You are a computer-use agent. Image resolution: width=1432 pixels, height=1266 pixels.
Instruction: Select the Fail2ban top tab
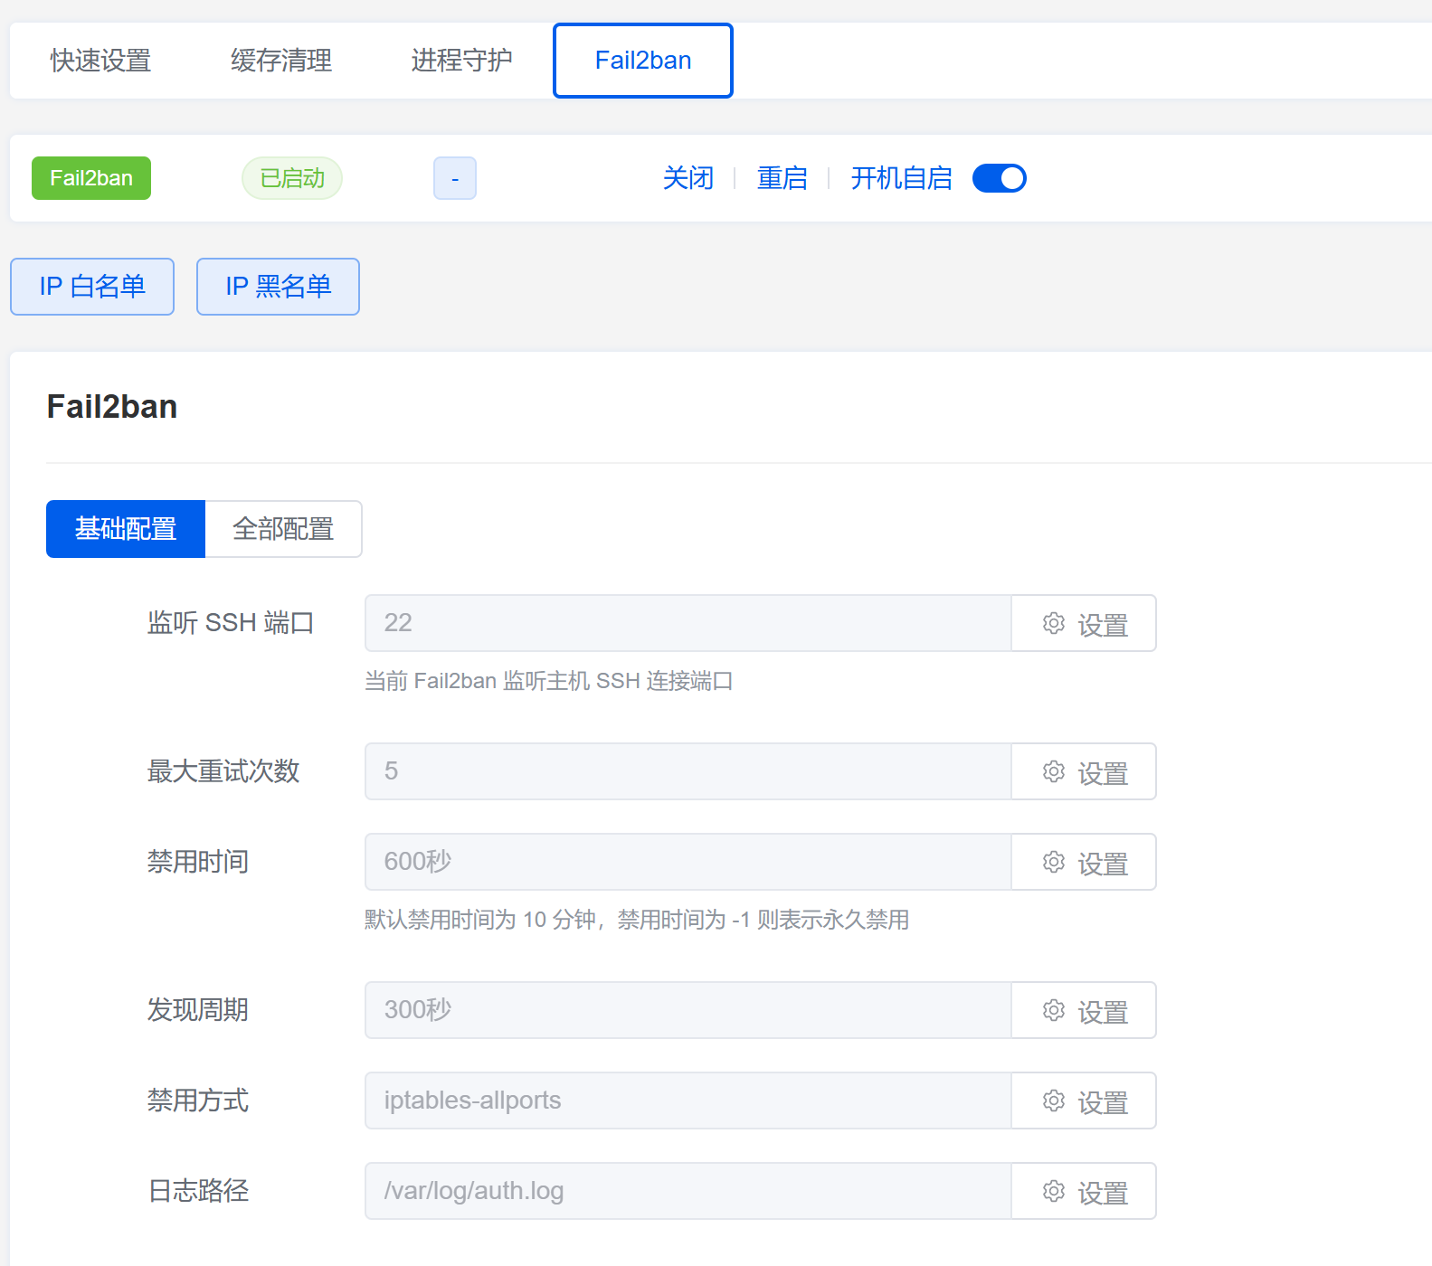pyautogui.click(x=643, y=61)
